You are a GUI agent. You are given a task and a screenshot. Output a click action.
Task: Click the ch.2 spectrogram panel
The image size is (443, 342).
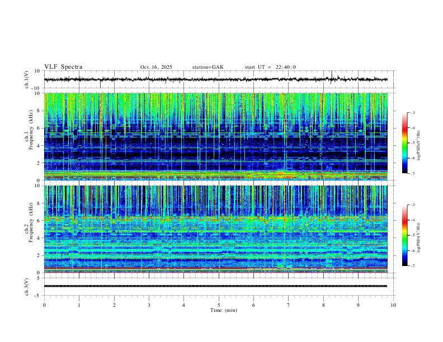[215, 229]
